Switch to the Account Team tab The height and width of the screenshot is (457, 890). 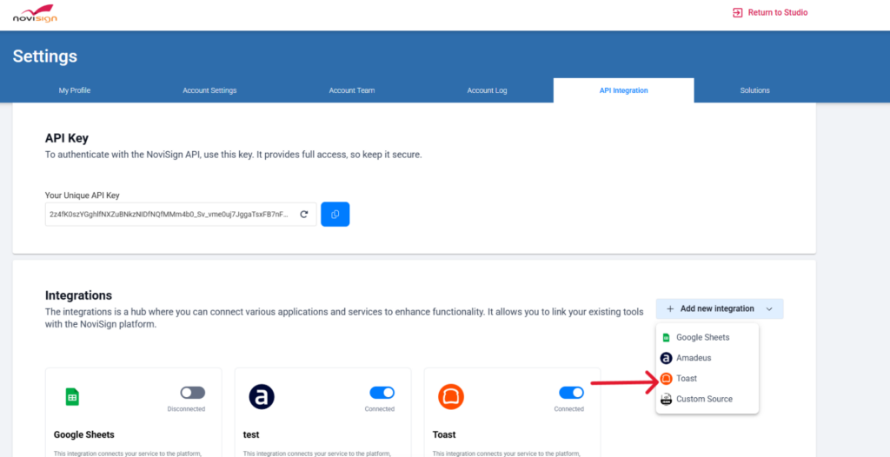(x=352, y=90)
